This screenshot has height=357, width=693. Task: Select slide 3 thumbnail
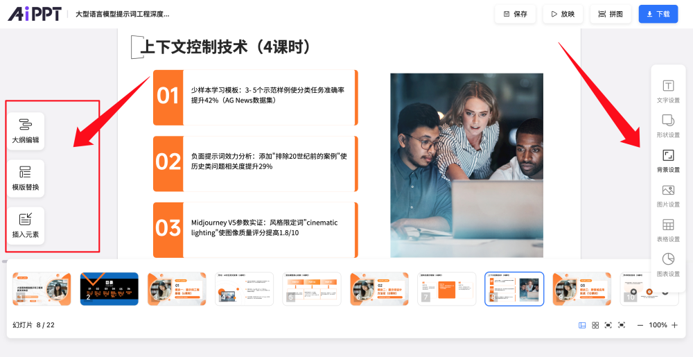tap(177, 289)
